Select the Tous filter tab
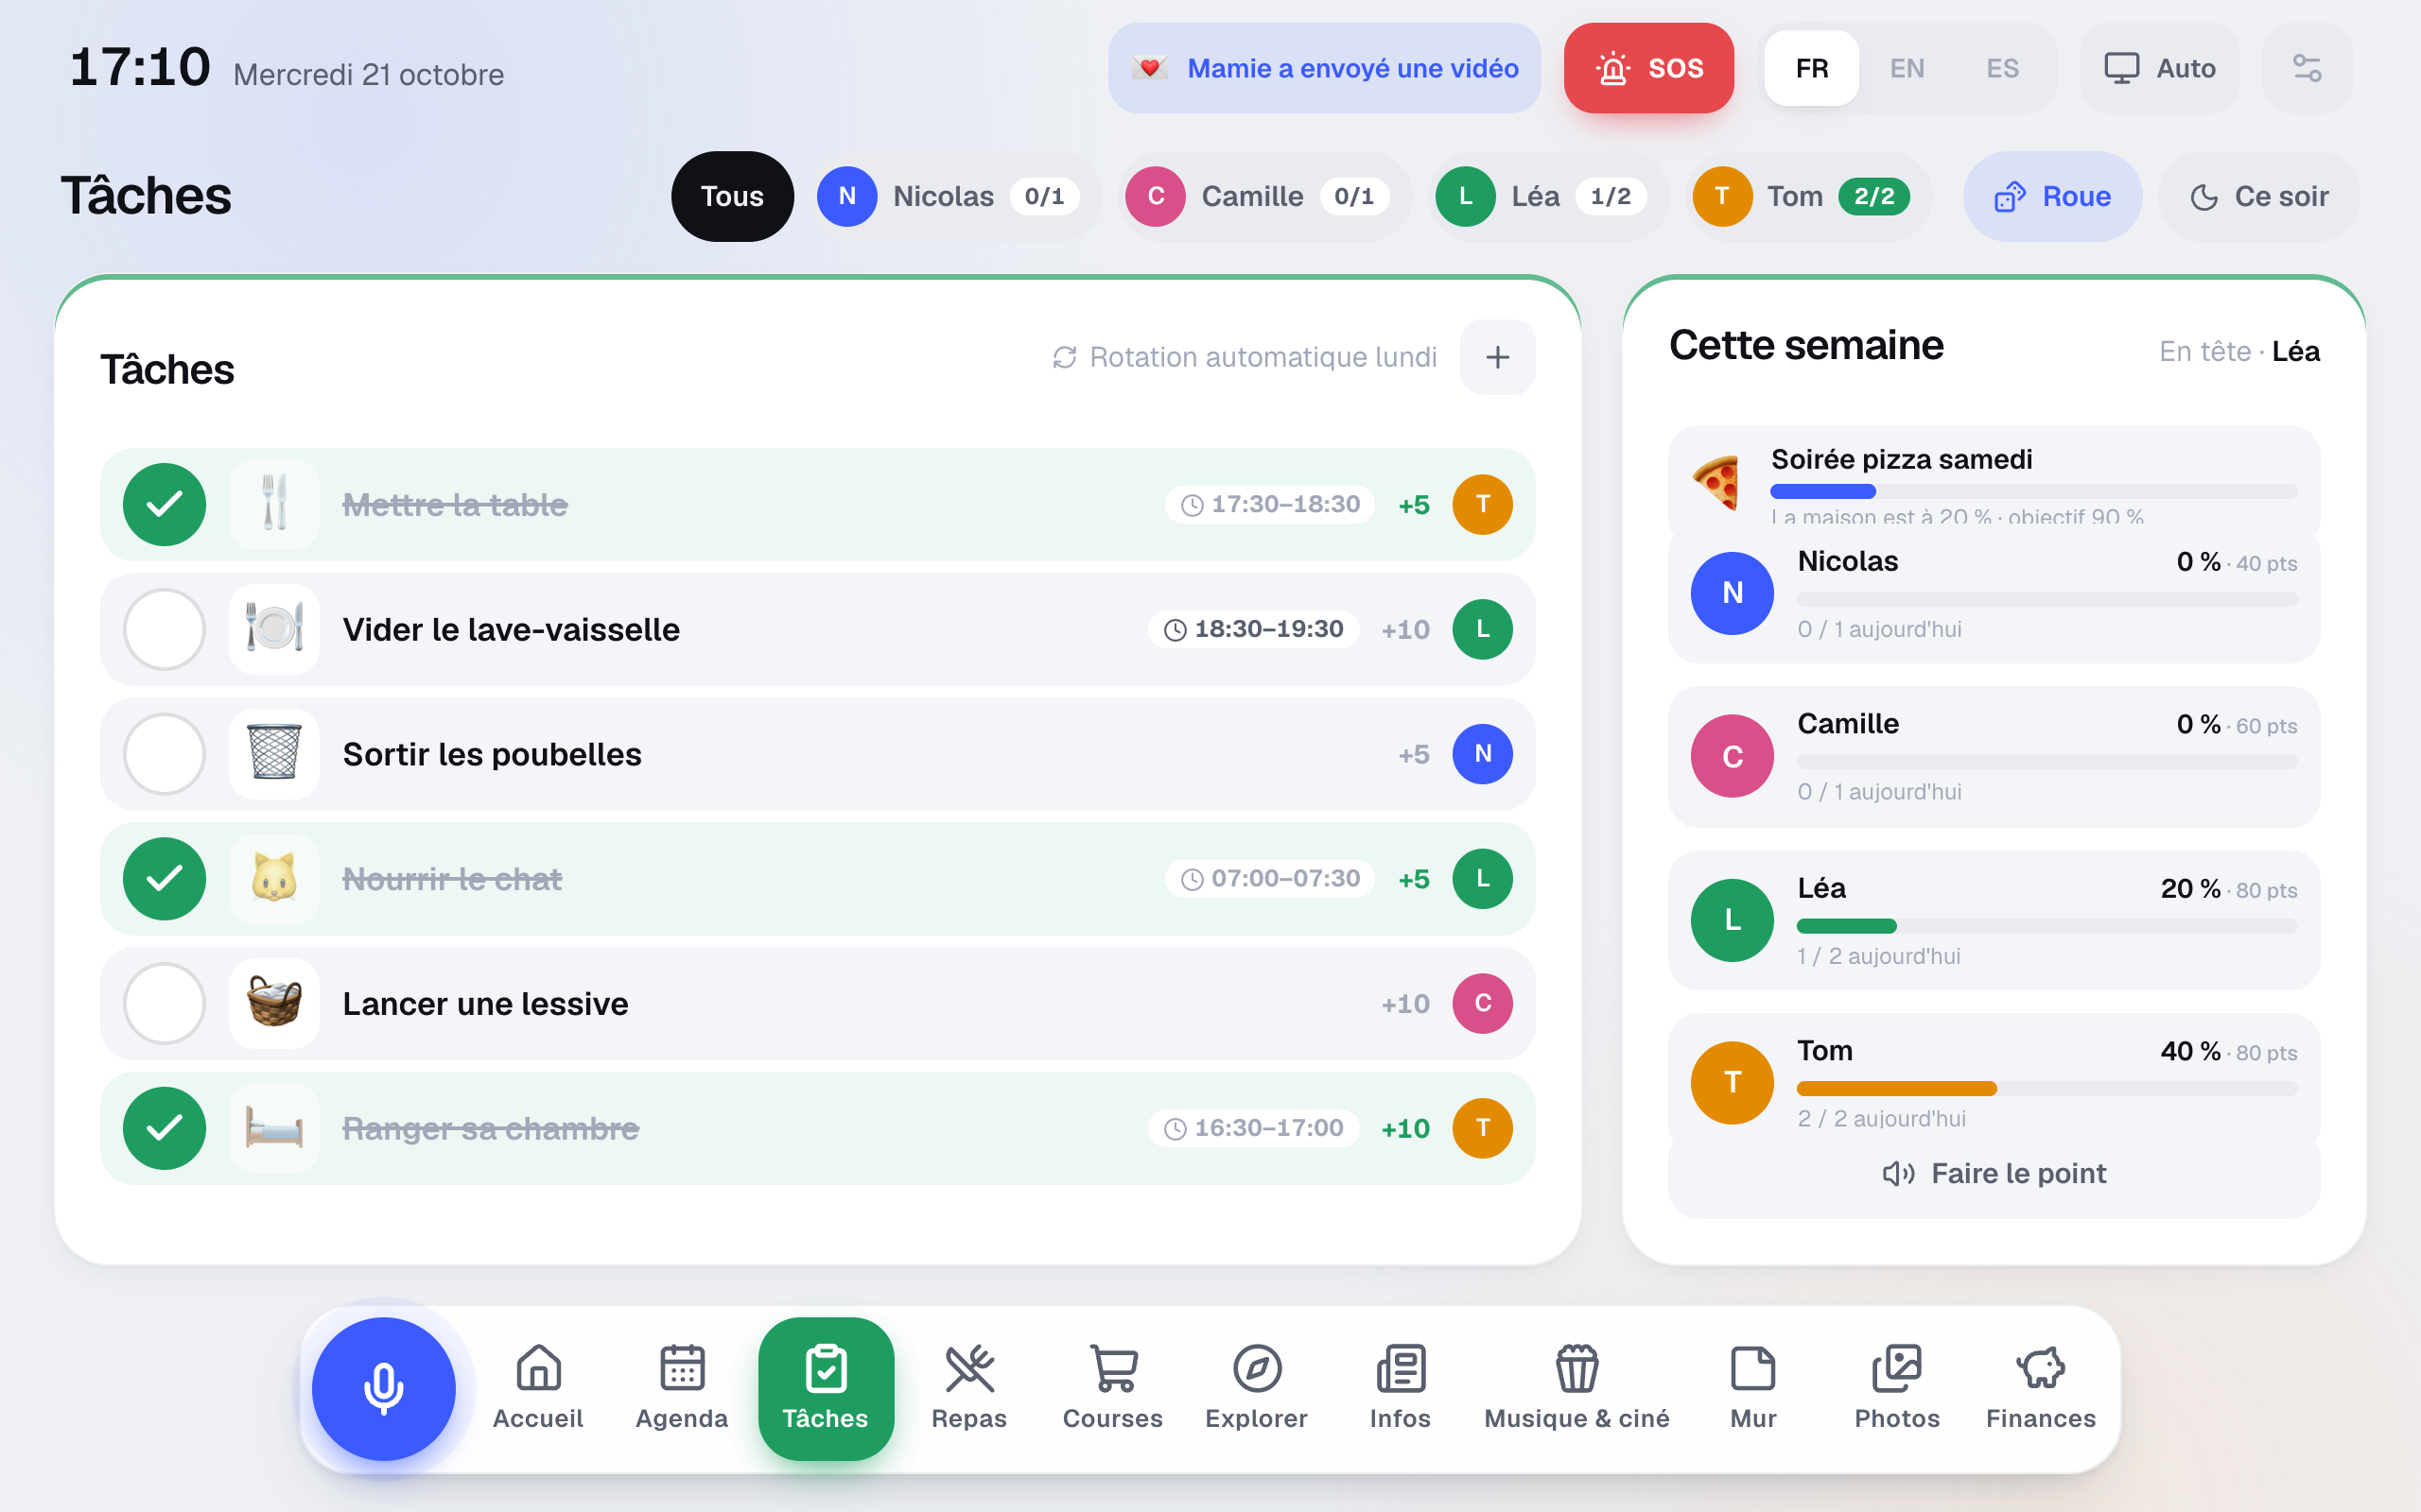 click(x=732, y=196)
